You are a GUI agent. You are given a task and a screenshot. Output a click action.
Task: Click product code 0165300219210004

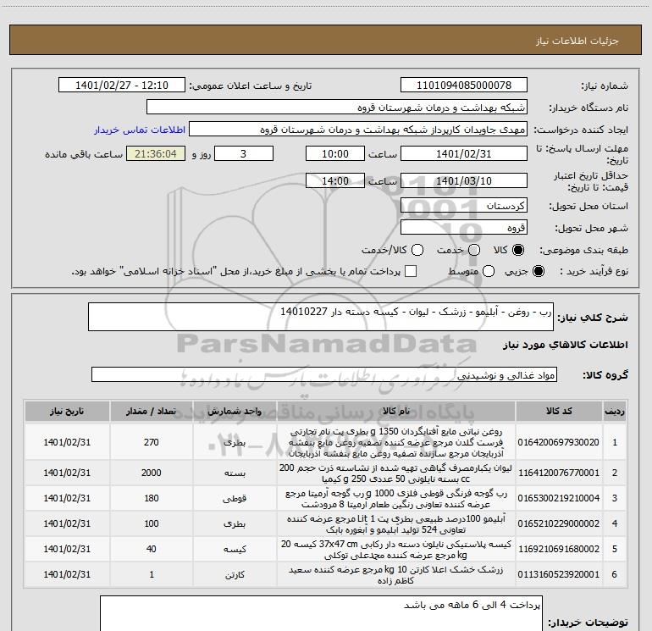pyautogui.click(x=559, y=498)
